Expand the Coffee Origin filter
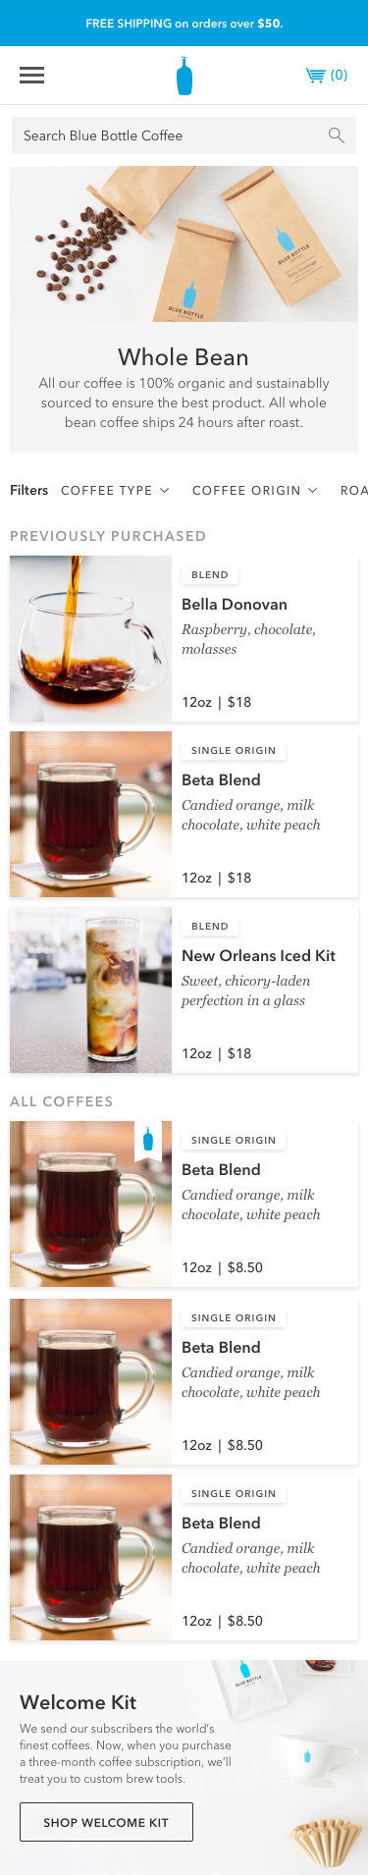368x1875 pixels. point(254,490)
